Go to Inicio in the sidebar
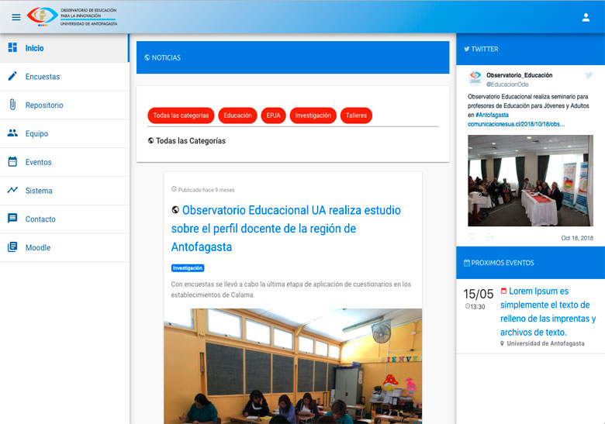The image size is (605, 424). click(x=64, y=48)
